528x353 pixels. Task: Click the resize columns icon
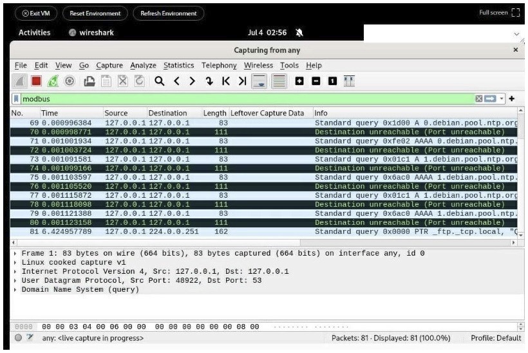pos(349,81)
